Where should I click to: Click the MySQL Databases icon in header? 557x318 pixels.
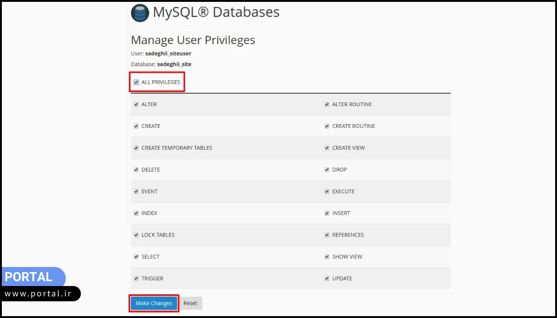(x=140, y=13)
